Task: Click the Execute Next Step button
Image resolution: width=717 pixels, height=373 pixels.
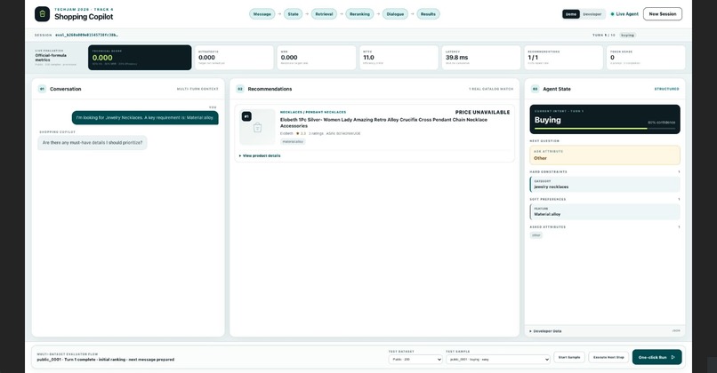Action: click(608, 358)
